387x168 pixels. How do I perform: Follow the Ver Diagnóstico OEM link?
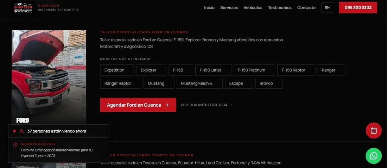point(206,105)
